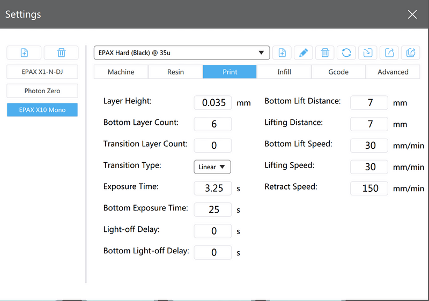Select the Print tab
The height and width of the screenshot is (301, 429).
coord(230,72)
